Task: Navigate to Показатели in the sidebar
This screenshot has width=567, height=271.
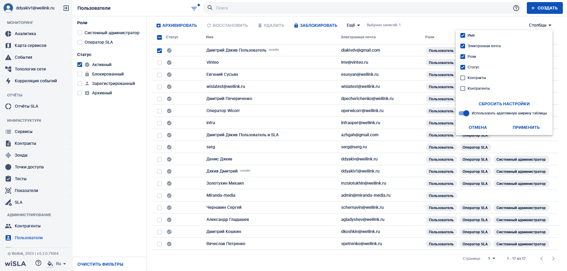Action: 26,190
